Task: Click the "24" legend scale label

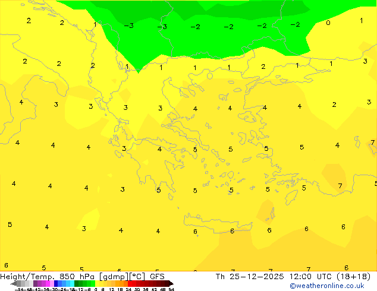Action: click(128, 290)
